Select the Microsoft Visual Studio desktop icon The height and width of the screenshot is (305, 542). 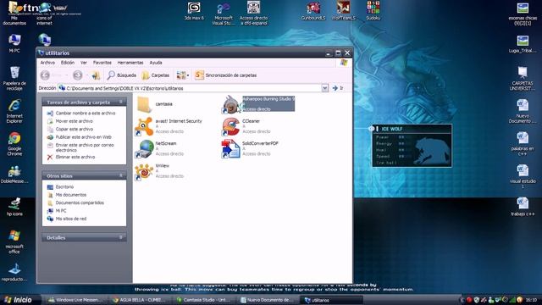pyautogui.click(x=224, y=14)
